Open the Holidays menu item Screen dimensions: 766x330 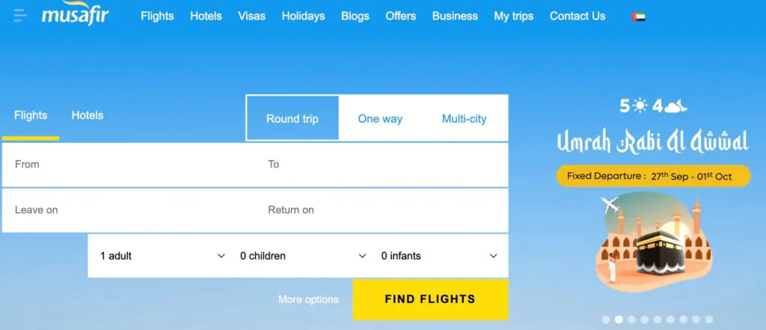click(x=303, y=16)
